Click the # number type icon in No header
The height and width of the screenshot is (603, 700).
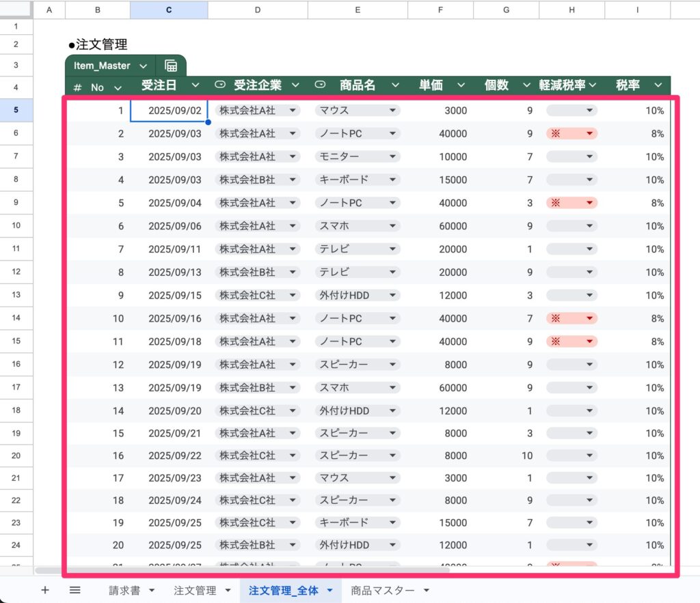click(78, 87)
